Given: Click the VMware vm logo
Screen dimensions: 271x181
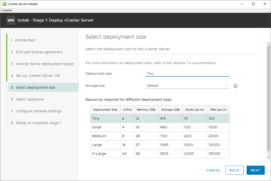Looking at the screenshot, I should click(x=11, y=20).
